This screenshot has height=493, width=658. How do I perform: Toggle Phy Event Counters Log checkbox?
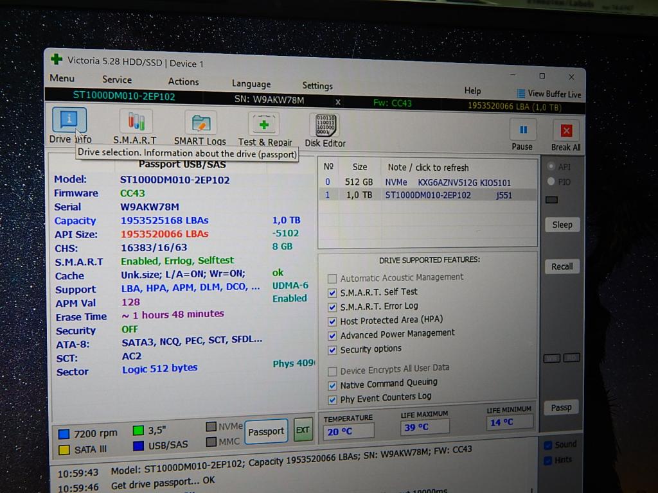(x=332, y=400)
